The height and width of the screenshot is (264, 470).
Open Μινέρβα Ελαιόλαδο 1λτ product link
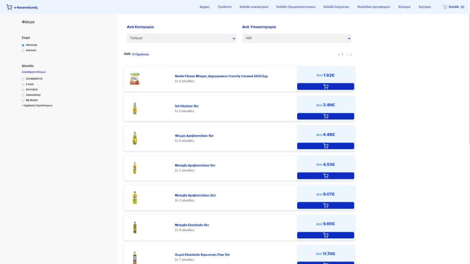pos(192,225)
